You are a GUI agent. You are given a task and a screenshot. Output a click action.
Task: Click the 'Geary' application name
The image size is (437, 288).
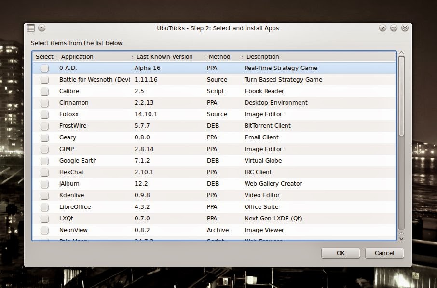[x=68, y=137]
